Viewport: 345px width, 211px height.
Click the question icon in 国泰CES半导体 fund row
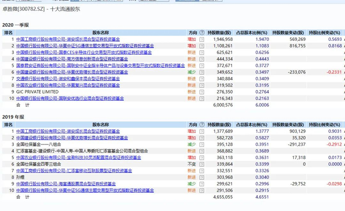(x=202, y=52)
